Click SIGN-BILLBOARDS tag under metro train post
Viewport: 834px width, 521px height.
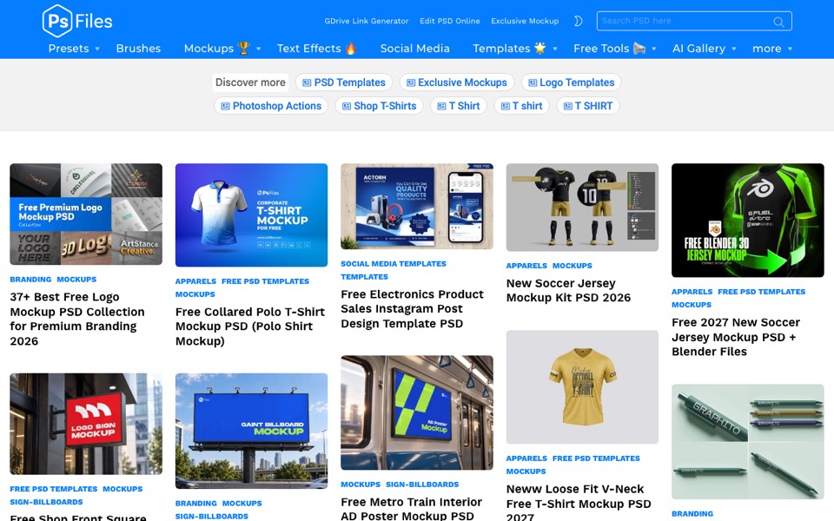(422, 485)
